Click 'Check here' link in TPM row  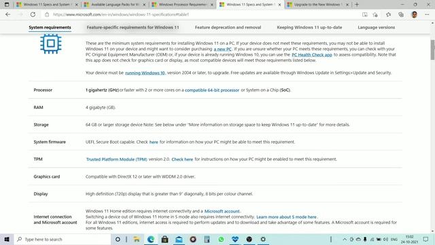[x=182, y=159]
